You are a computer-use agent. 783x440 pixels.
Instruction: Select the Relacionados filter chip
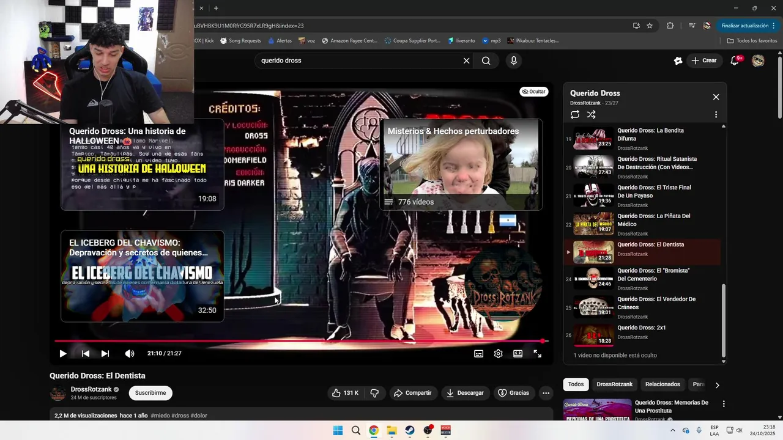point(662,384)
